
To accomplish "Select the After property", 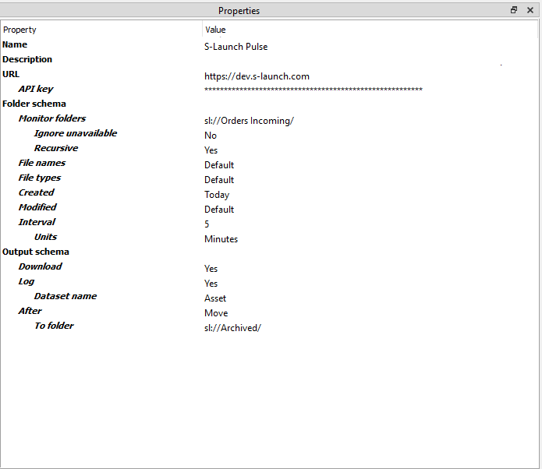I will (30, 311).
